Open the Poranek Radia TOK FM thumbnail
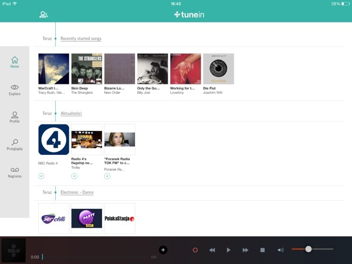The height and width of the screenshot is (264, 352). tap(120, 140)
